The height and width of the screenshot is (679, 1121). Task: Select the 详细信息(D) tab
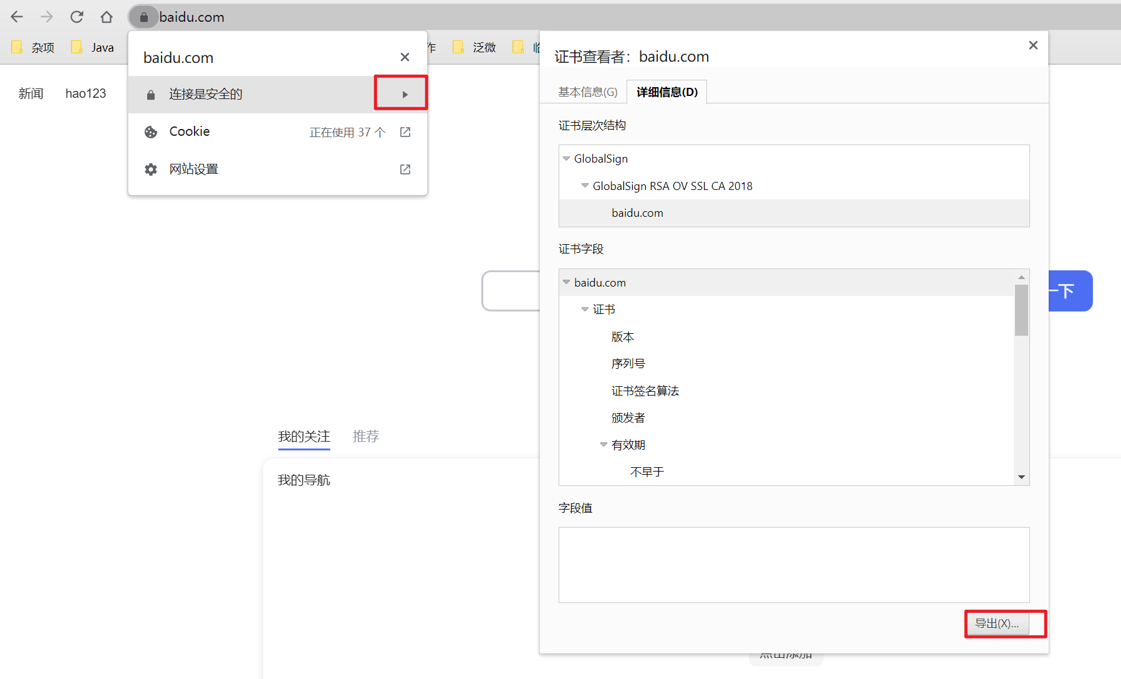[x=666, y=92]
